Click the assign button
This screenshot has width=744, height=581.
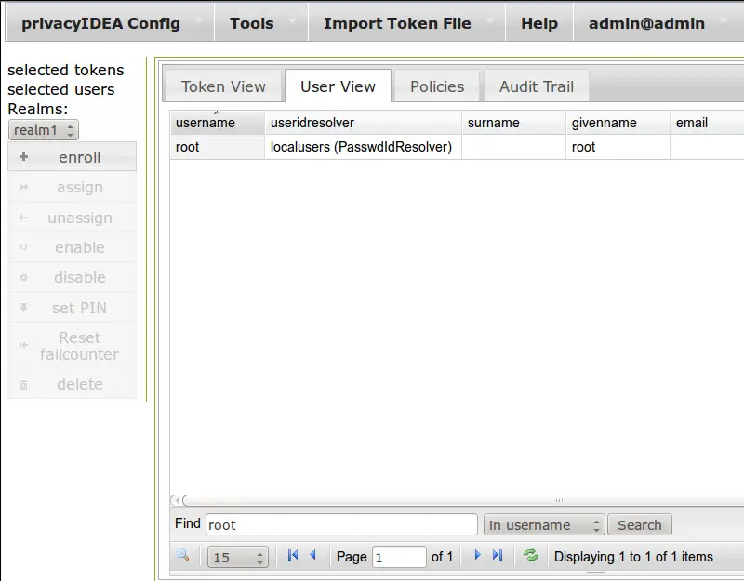(73, 188)
